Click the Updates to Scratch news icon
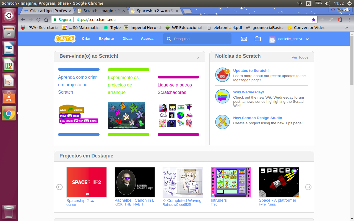Screen dimensions: 354x221 223,75
